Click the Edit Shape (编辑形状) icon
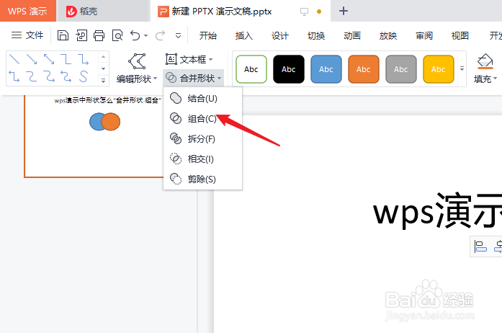Screen dimensions: 502x333 click(137, 61)
